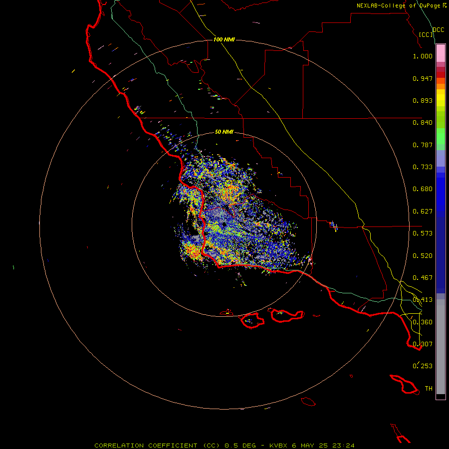Click the 50 NMI range ring label
This screenshot has width=449, height=449.
pos(224,132)
